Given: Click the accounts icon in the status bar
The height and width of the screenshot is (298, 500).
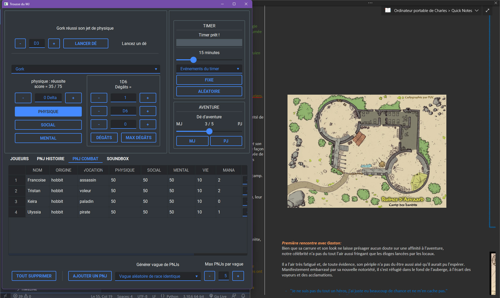Looking at the screenshot, I should click(234, 296).
